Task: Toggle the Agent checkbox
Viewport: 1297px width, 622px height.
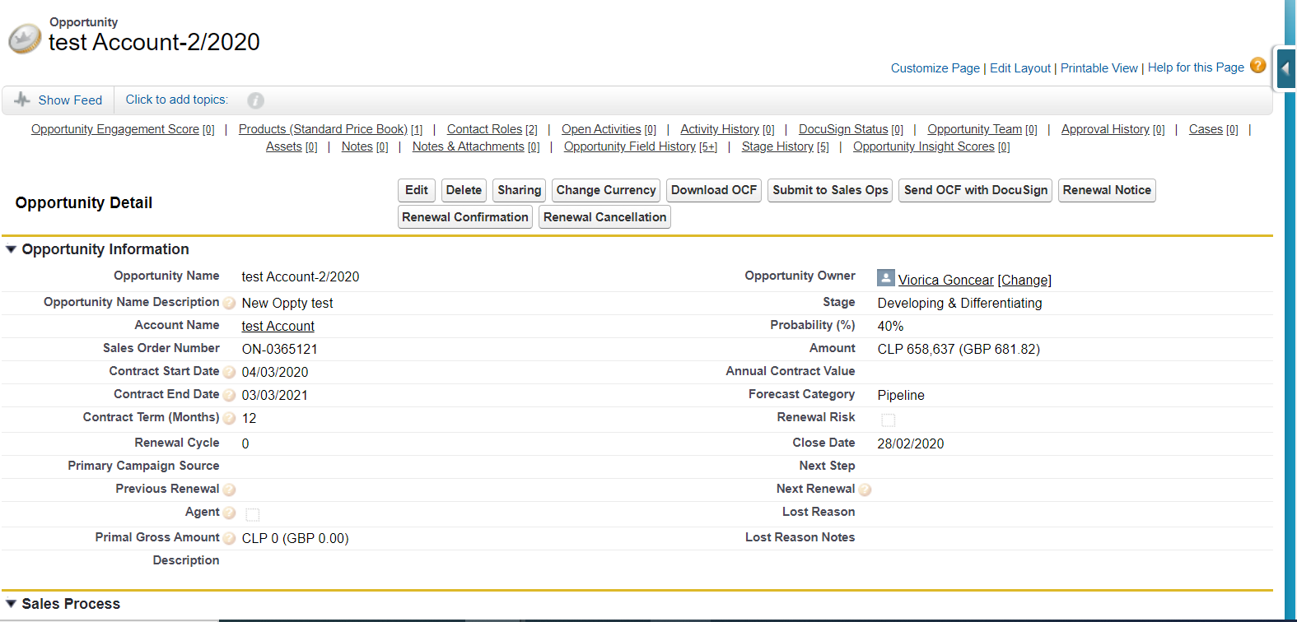Action: (253, 515)
